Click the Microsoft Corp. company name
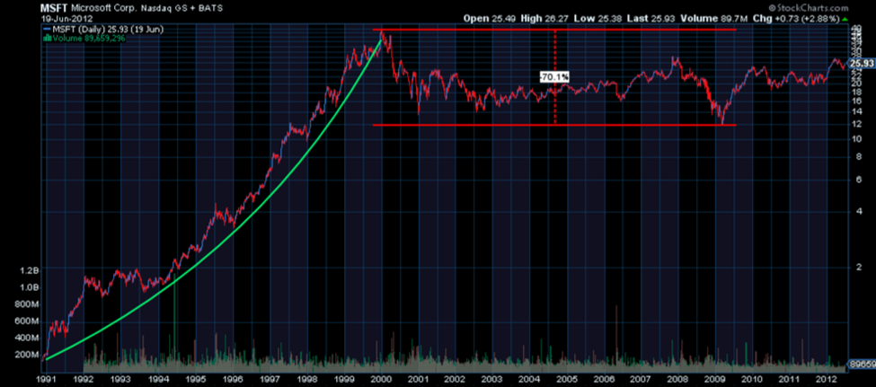This screenshot has height=387, width=876. click(105, 8)
